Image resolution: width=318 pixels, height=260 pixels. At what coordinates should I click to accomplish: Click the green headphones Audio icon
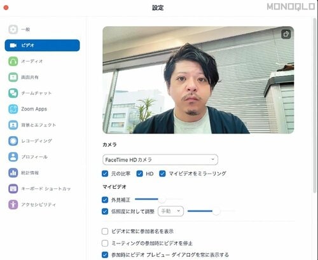point(13,61)
